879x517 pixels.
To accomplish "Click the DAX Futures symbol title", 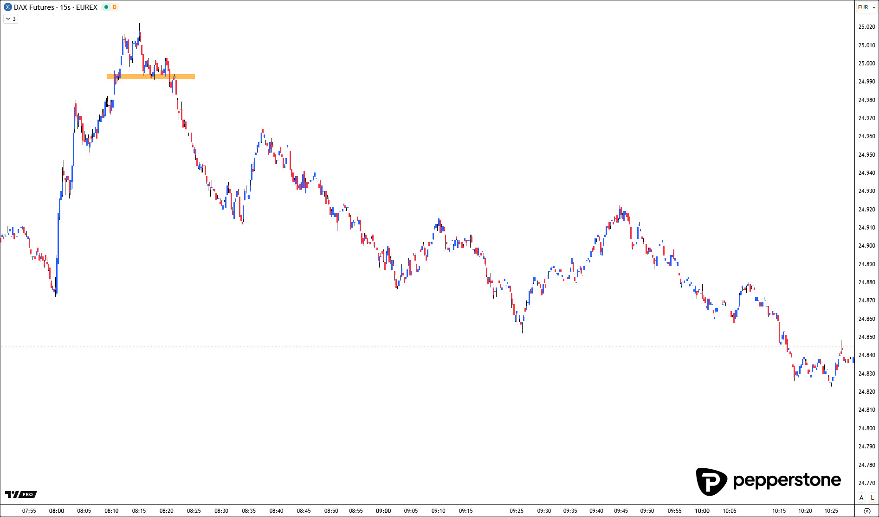I will pyautogui.click(x=56, y=7).
